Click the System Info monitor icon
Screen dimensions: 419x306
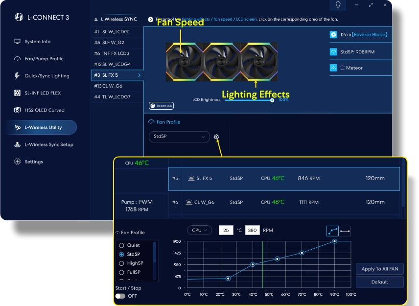point(17,42)
